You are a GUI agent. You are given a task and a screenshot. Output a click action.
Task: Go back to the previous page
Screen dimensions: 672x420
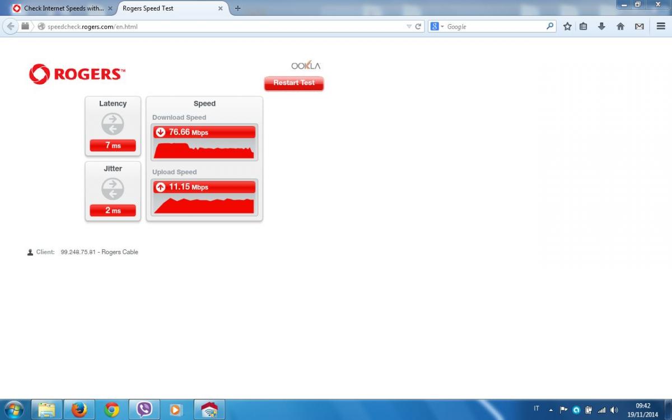coord(10,26)
